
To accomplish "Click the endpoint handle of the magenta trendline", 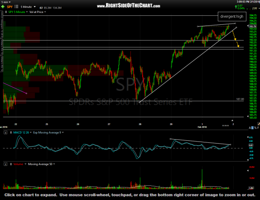I will [26, 93].
